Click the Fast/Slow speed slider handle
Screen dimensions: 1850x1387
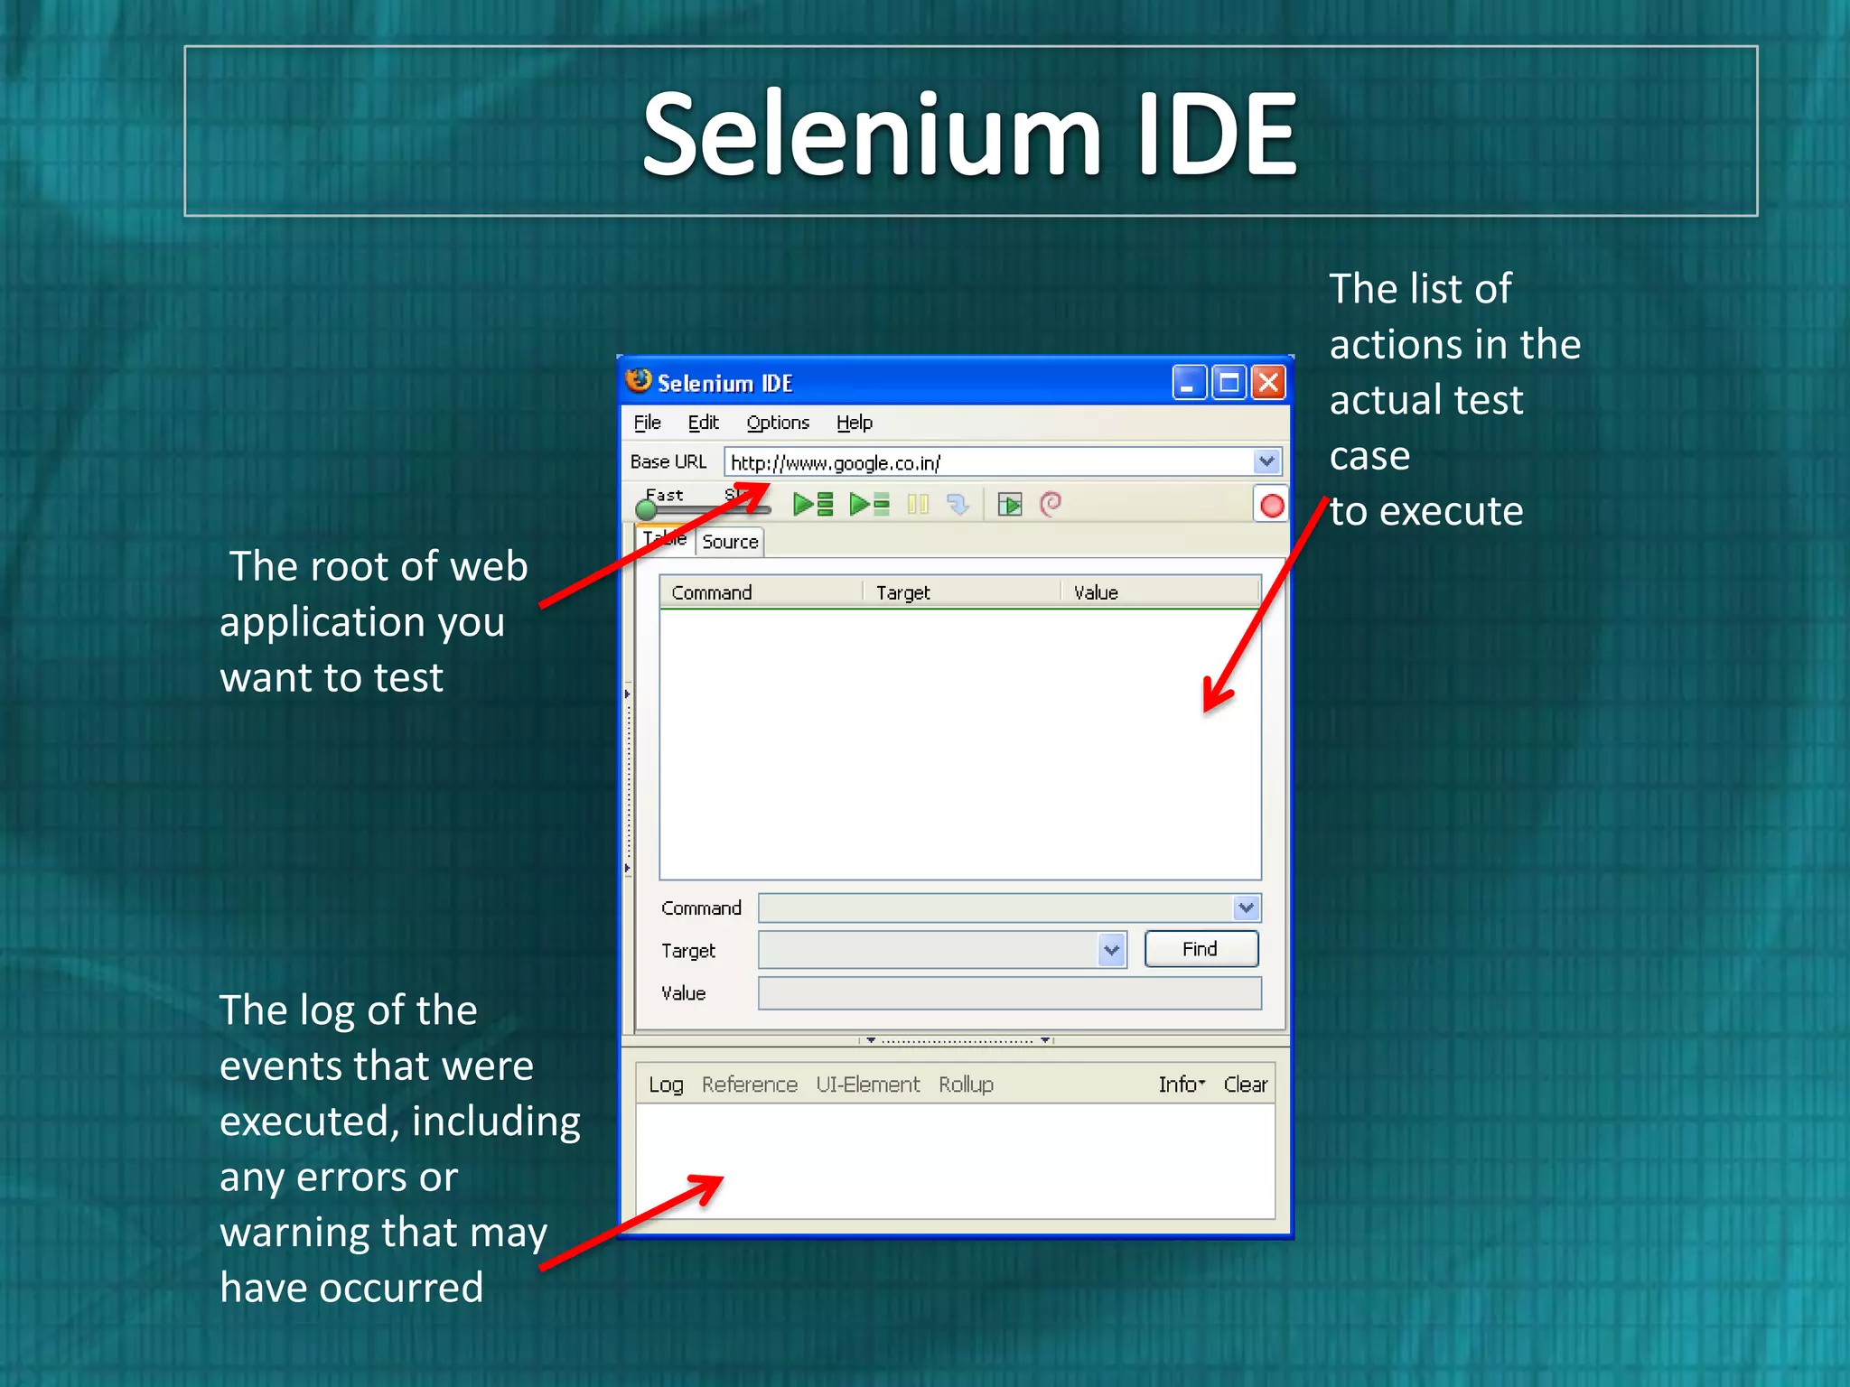(647, 510)
